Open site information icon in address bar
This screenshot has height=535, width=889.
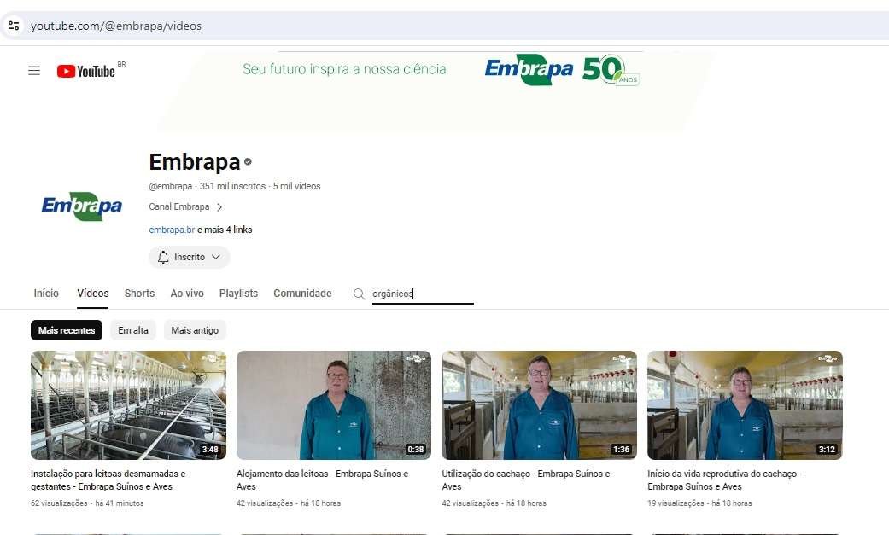click(14, 26)
